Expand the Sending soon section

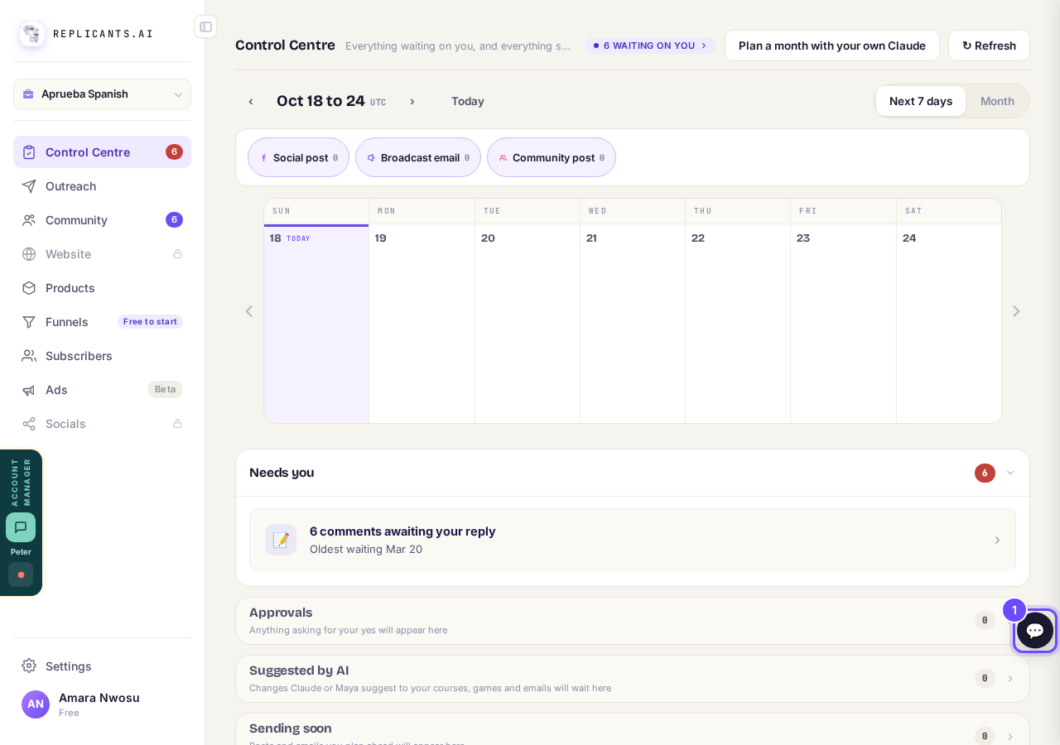coord(1010,736)
